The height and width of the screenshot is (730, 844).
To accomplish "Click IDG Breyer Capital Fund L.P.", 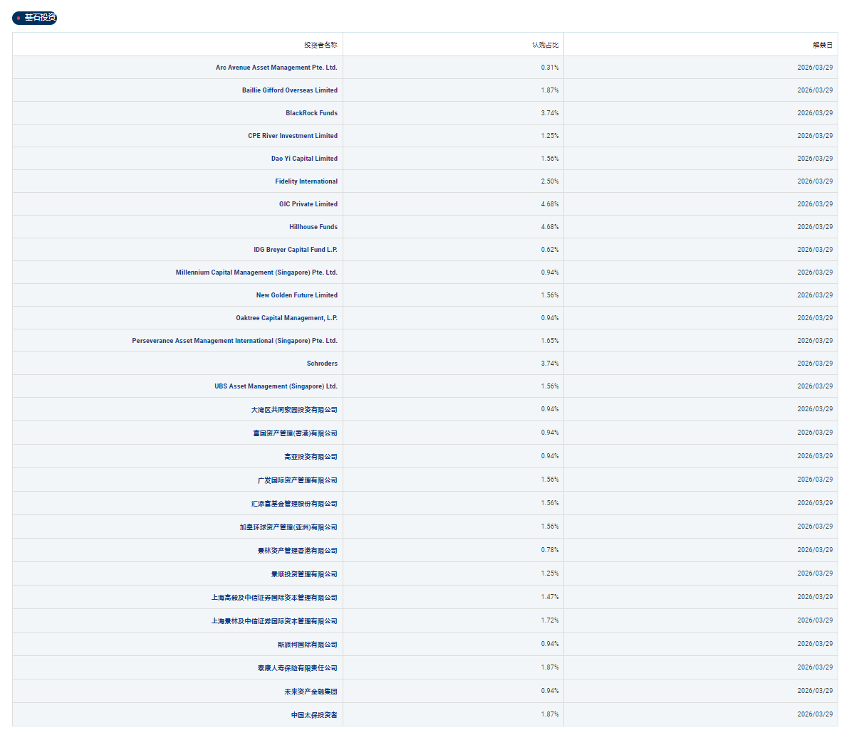I will [296, 250].
